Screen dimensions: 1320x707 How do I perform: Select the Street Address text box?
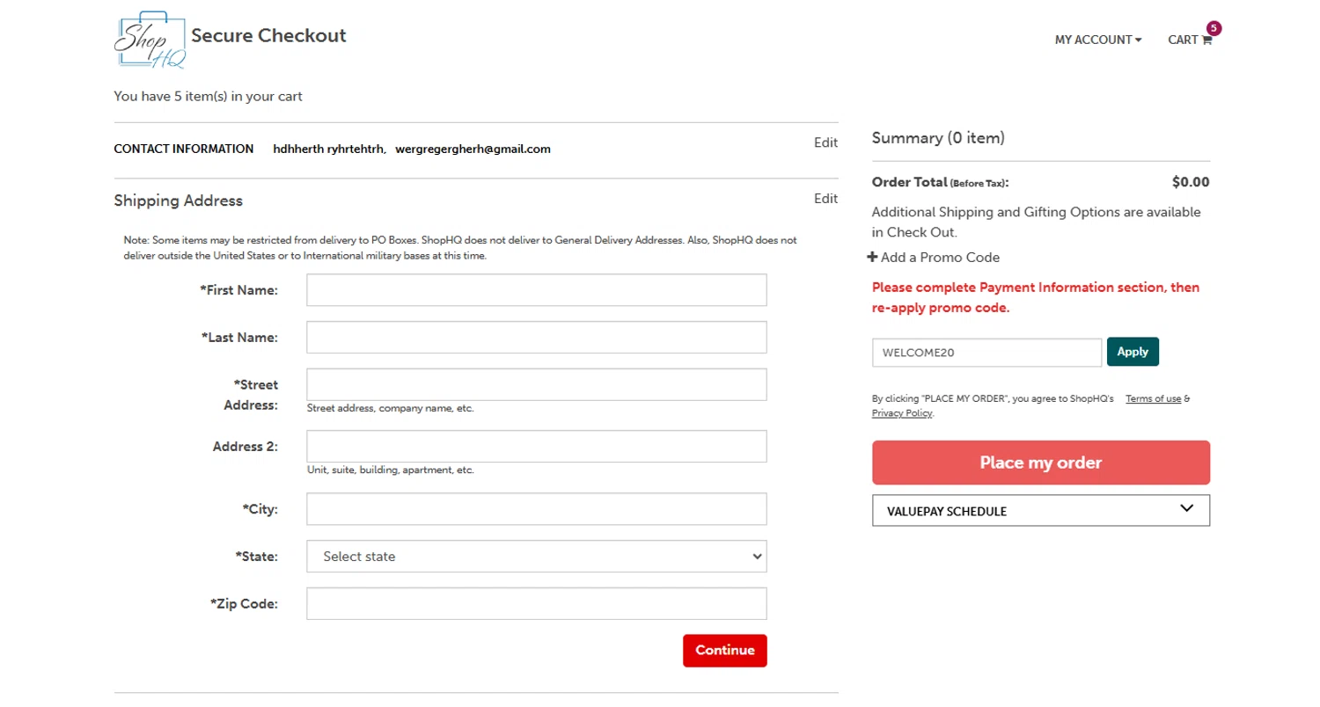click(x=536, y=384)
